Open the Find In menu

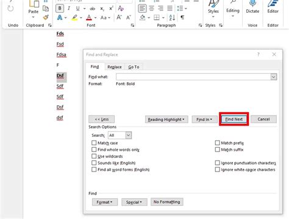coord(204,119)
